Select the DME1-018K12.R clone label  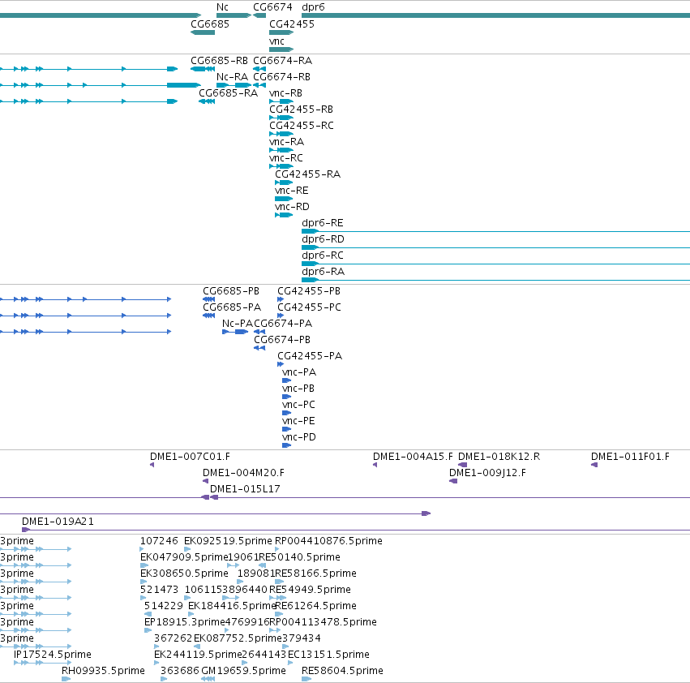[x=499, y=456]
